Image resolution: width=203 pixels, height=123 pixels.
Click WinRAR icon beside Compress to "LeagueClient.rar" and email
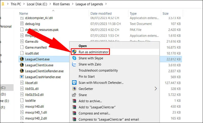tap(74, 119)
